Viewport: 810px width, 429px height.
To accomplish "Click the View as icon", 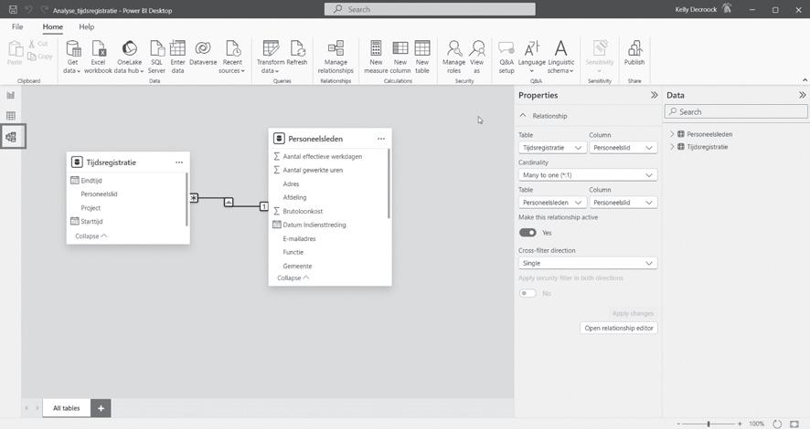I will (x=477, y=48).
